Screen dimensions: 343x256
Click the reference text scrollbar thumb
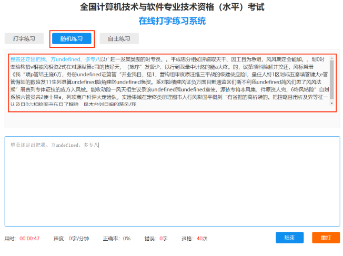[x=331, y=79]
